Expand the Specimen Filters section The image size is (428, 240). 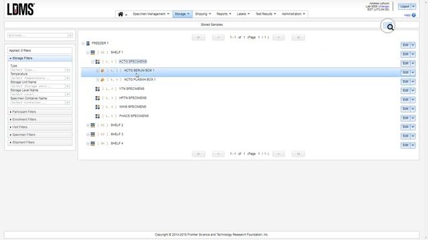[40, 135]
